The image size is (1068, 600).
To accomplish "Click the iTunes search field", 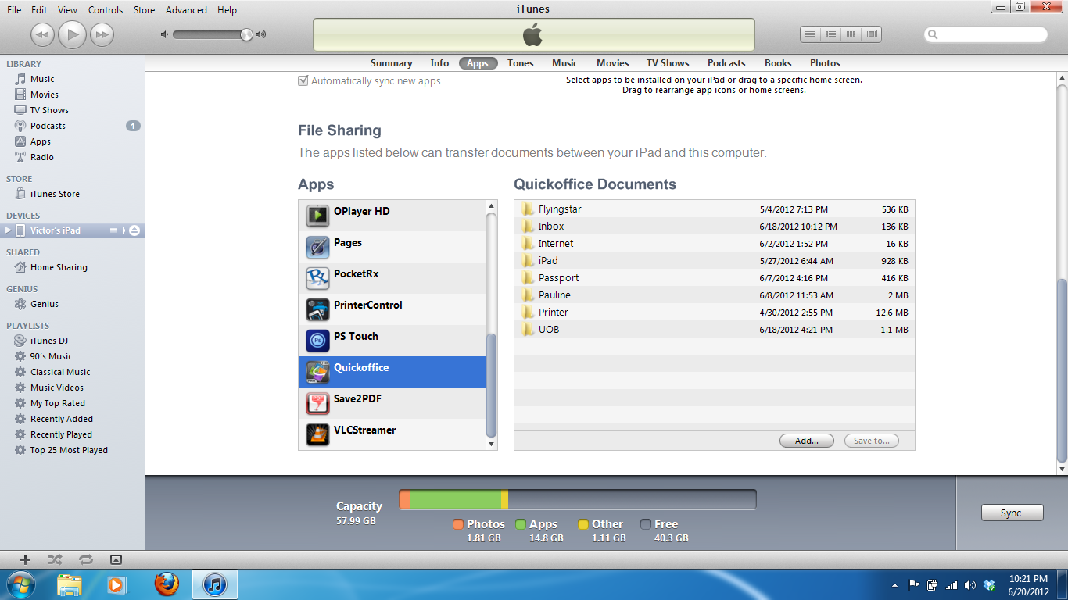I will click(986, 34).
